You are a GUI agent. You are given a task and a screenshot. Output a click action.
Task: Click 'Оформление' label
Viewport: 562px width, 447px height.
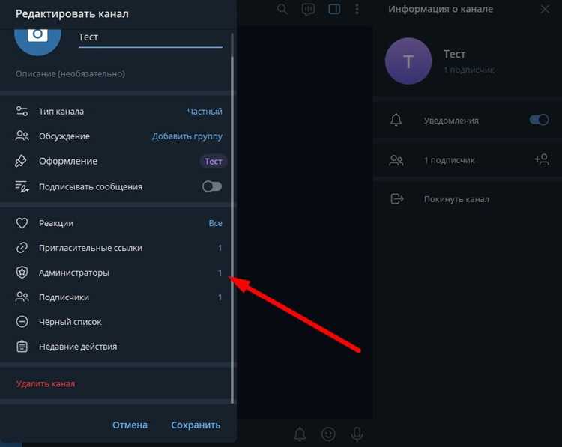[68, 161]
